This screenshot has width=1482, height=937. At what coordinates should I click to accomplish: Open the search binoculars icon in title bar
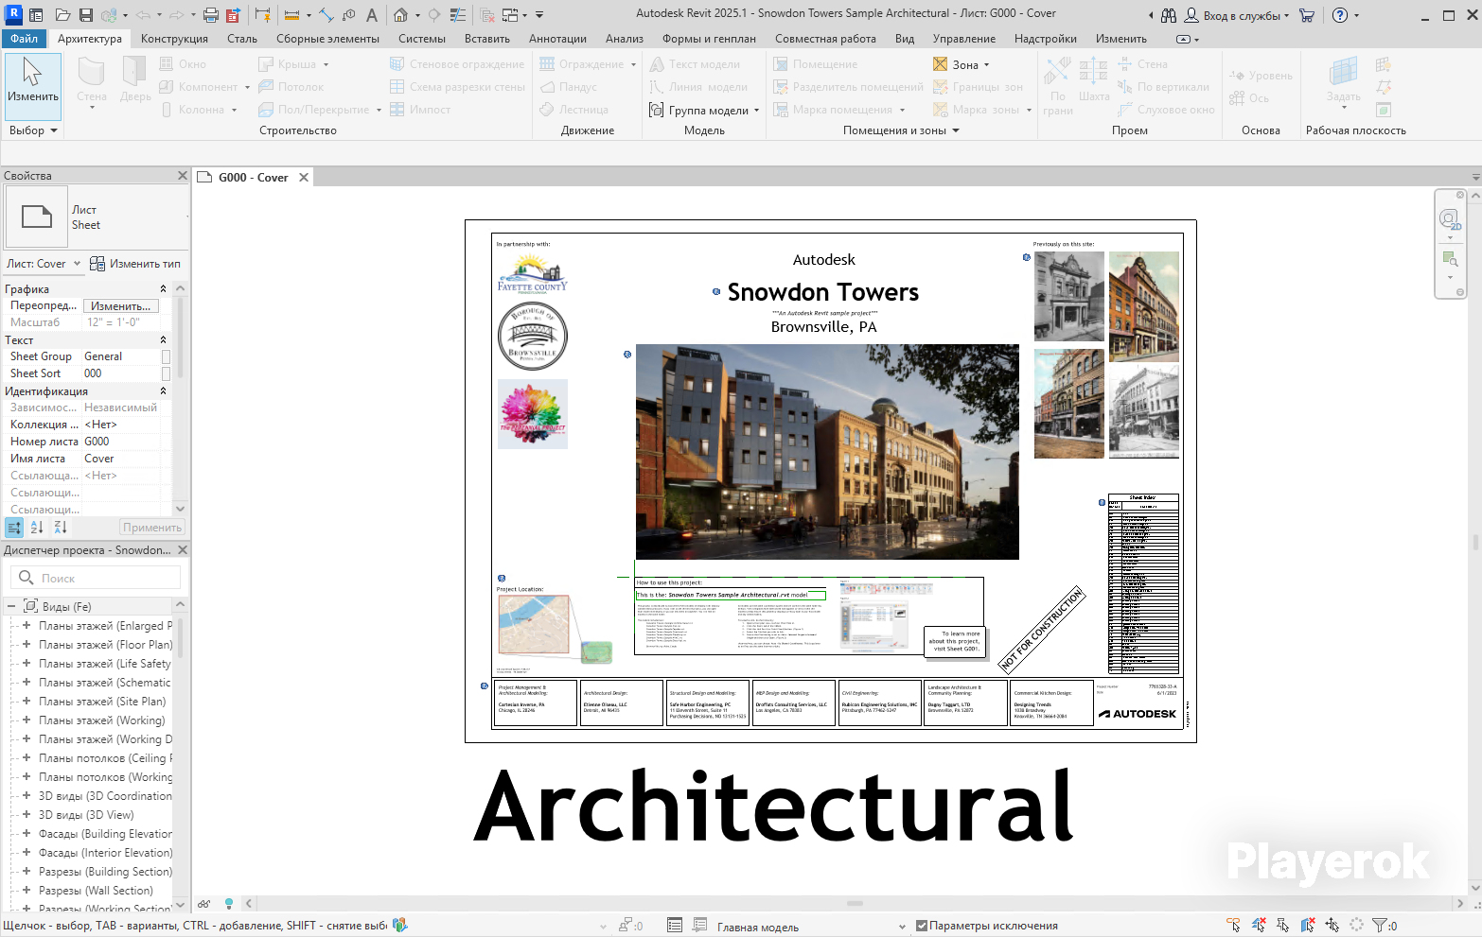tap(1169, 15)
